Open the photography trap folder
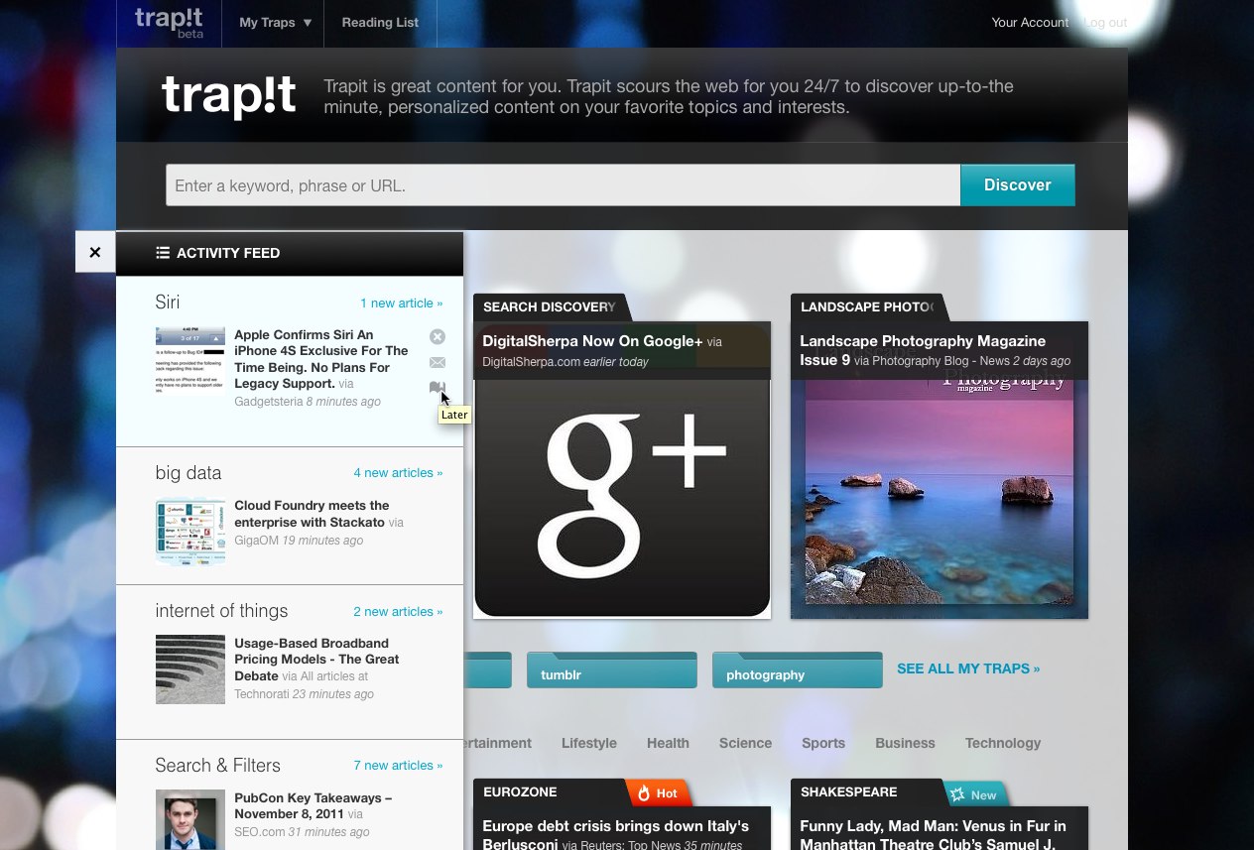1254x850 pixels. pos(797,669)
